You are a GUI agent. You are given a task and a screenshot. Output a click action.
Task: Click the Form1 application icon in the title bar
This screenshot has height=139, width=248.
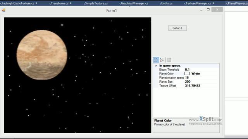(x=3, y=10)
